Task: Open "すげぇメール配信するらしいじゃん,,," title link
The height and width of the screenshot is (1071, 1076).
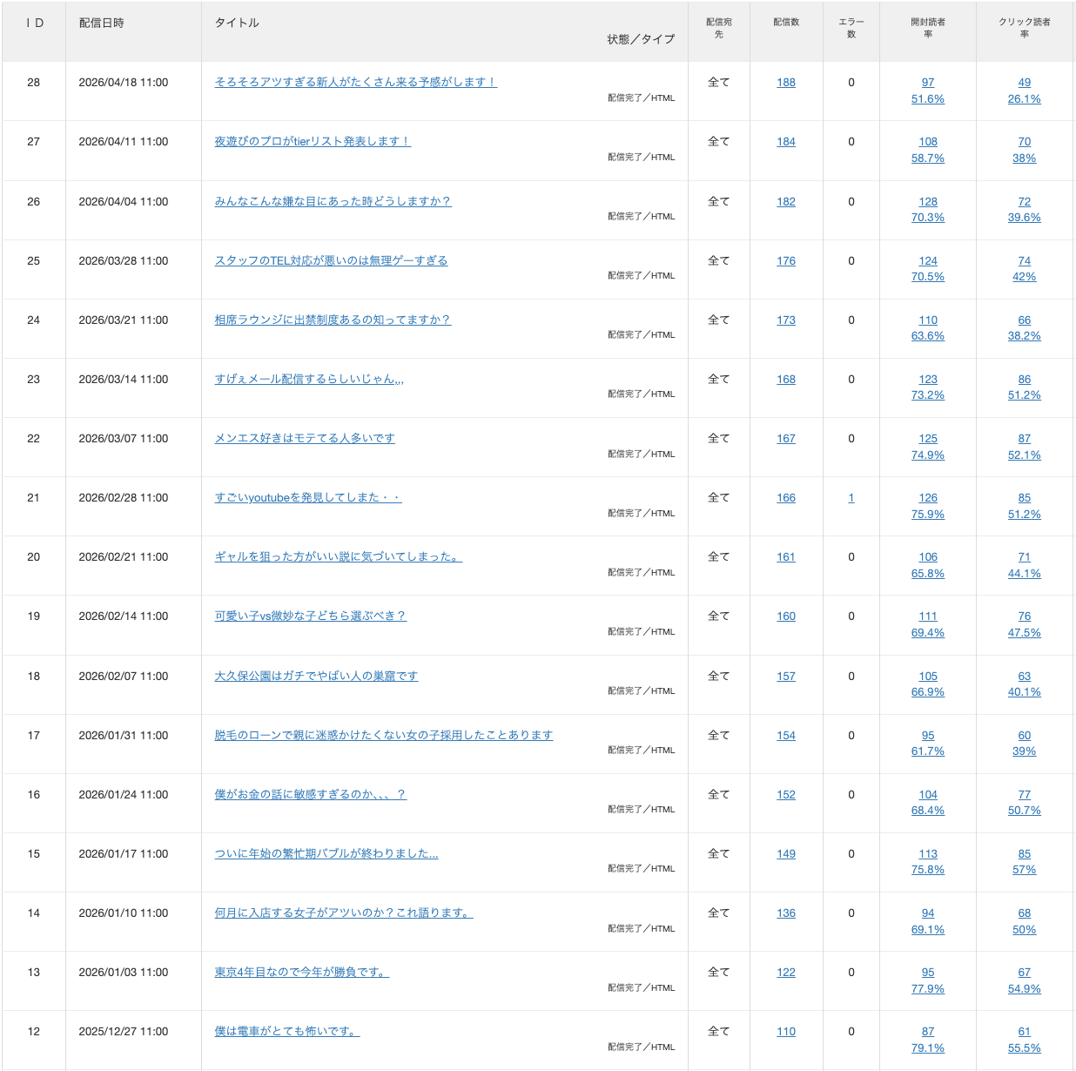Action: click(x=309, y=379)
